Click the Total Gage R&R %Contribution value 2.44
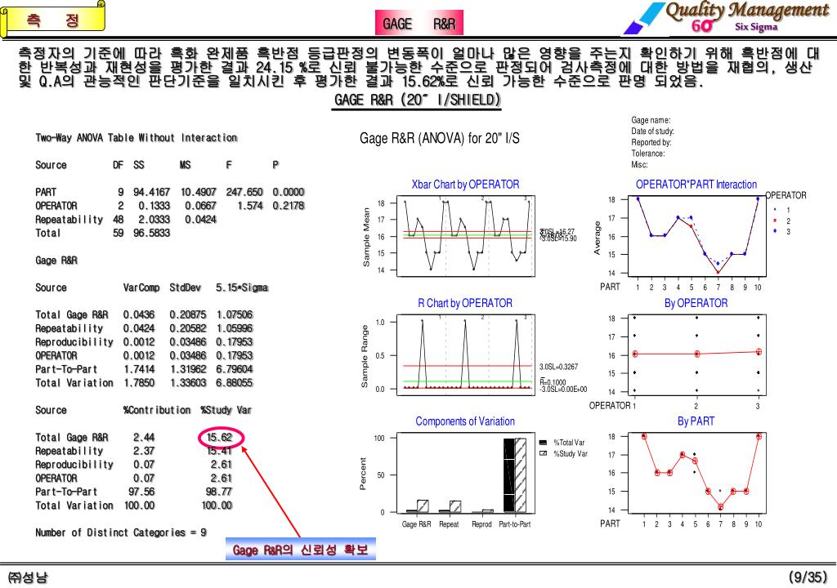The height and width of the screenshot is (588, 837). click(144, 438)
